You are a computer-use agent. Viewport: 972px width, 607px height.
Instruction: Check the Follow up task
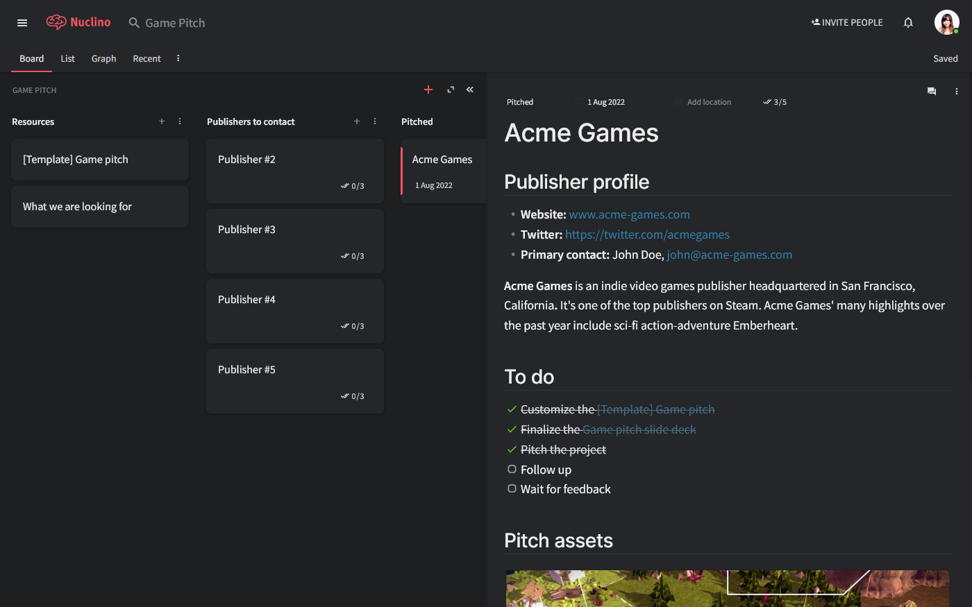click(512, 469)
